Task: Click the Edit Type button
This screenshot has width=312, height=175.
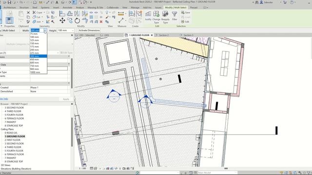Action: pos(66,52)
